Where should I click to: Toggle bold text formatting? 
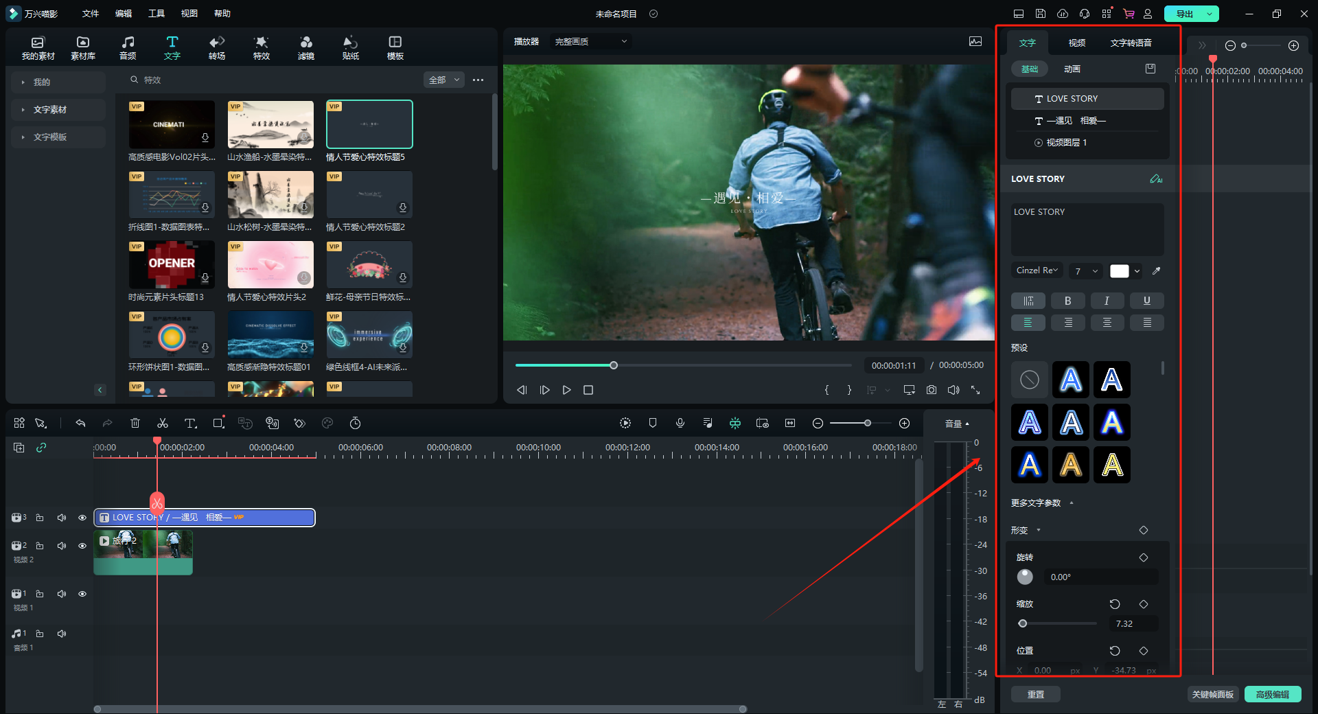(x=1067, y=301)
